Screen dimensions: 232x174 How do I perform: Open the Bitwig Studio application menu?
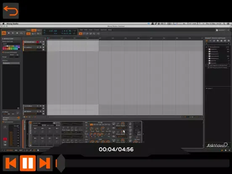(13, 24)
